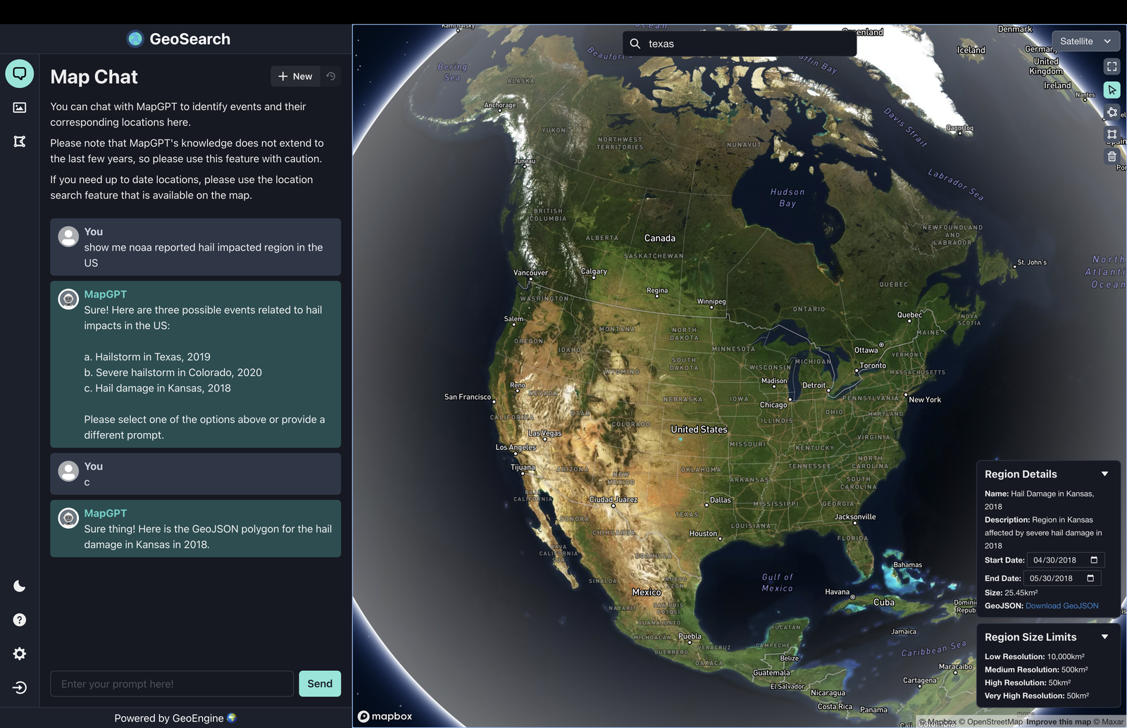The height and width of the screenshot is (728, 1127).
Task: Open settings gear in sidebar
Action: [20, 653]
